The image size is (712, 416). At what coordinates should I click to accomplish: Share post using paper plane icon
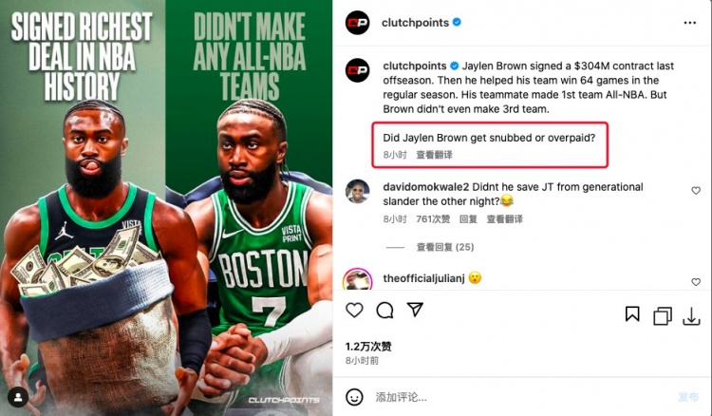pyautogui.click(x=415, y=310)
